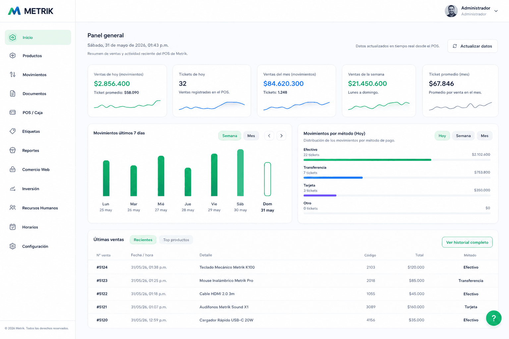Click sale number #5121
The width and height of the screenshot is (509, 339).
[x=102, y=307]
